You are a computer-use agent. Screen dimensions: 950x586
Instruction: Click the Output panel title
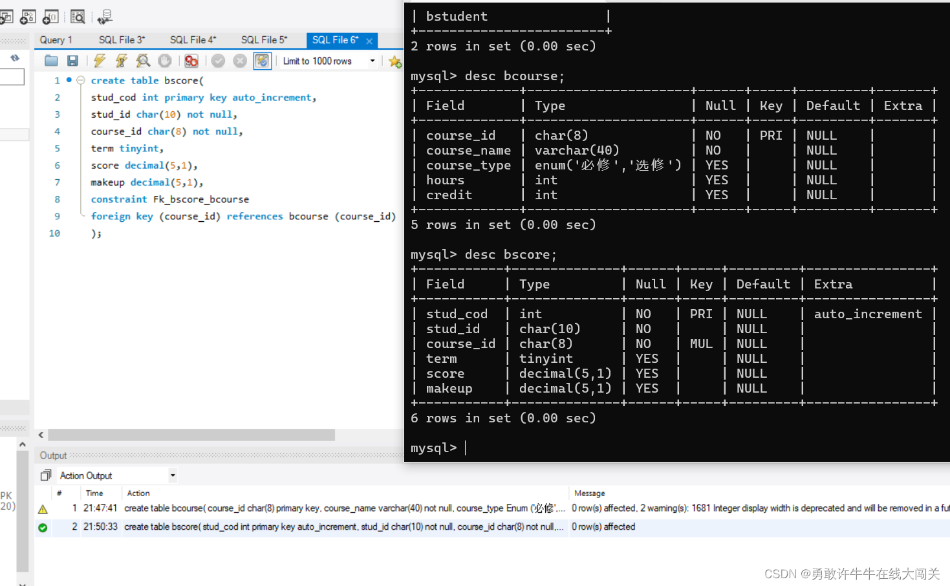point(53,455)
